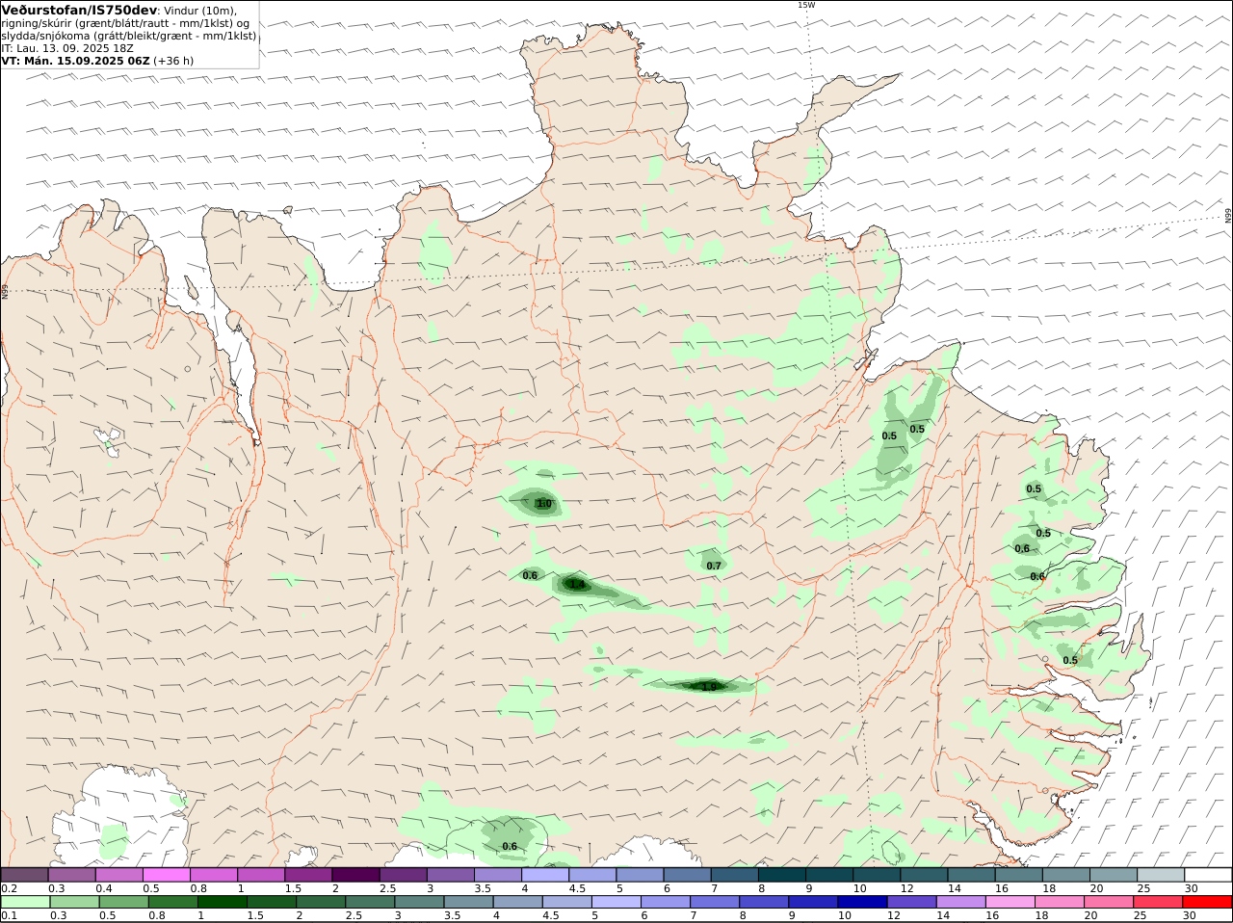Select the 3.5–4 blue-grey swatch, lower legend
1233x923 pixels.
click(468, 902)
